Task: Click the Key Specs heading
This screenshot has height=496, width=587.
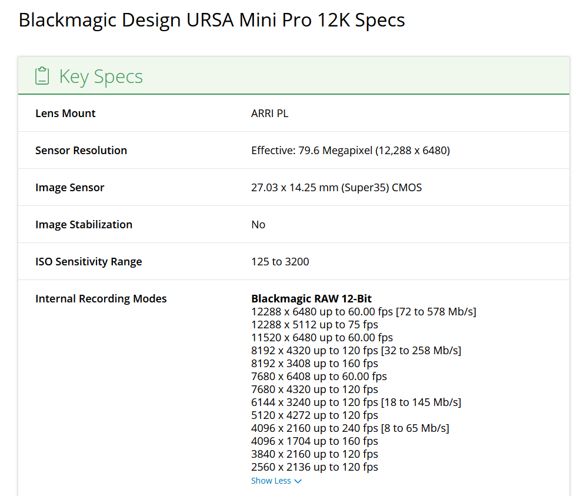Action: pyautogui.click(x=101, y=76)
